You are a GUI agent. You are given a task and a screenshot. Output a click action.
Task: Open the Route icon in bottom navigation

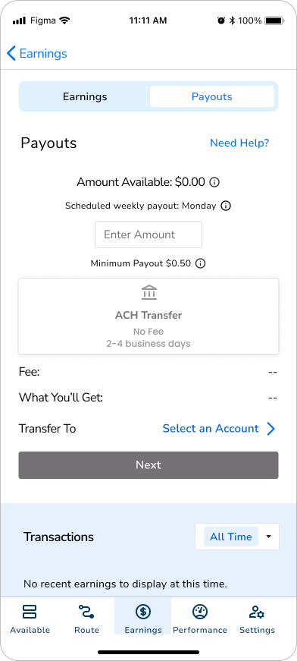(86, 611)
